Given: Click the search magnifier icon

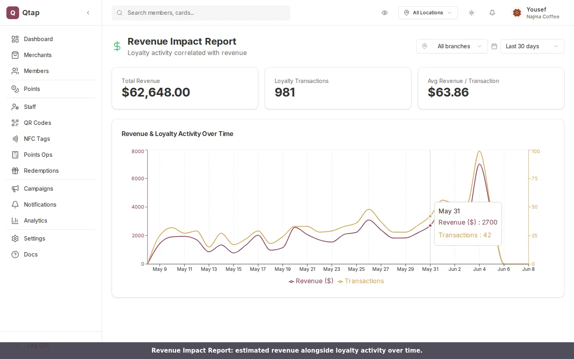Looking at the screenshot, I should pyautogui.click(x=120, y=13).
